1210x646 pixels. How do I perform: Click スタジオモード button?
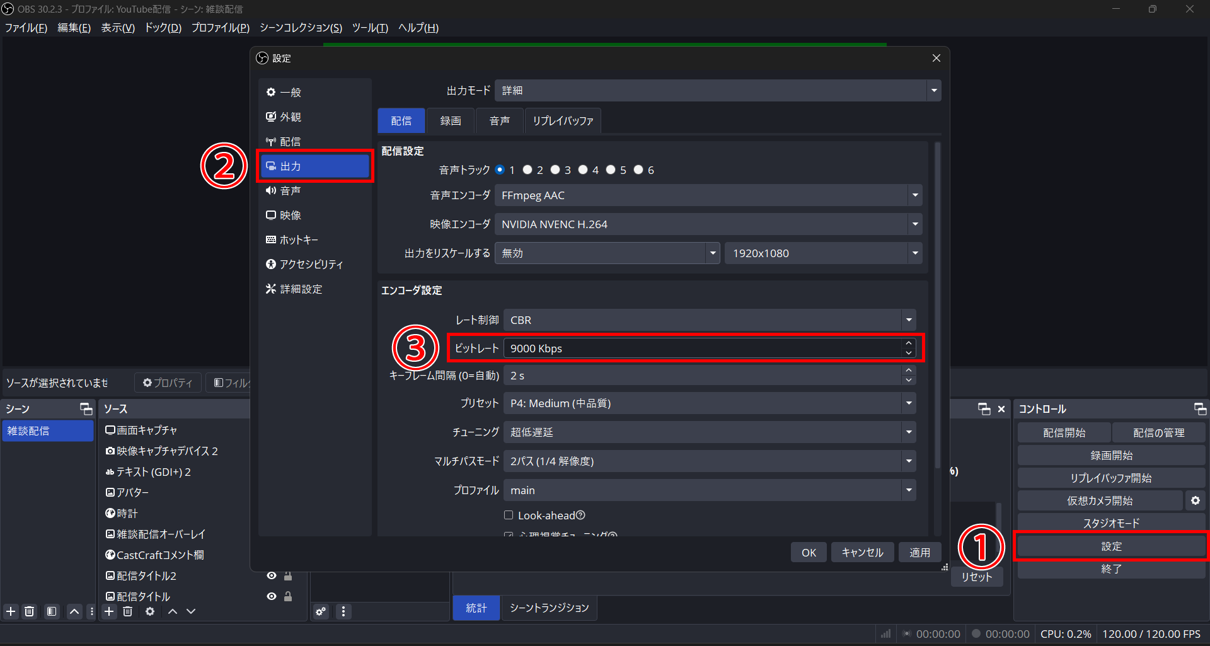pos(1111,523)
